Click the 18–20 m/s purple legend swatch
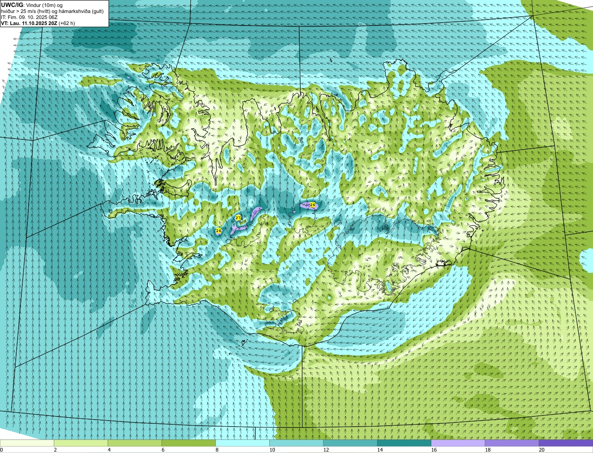 tap(512, 443)
